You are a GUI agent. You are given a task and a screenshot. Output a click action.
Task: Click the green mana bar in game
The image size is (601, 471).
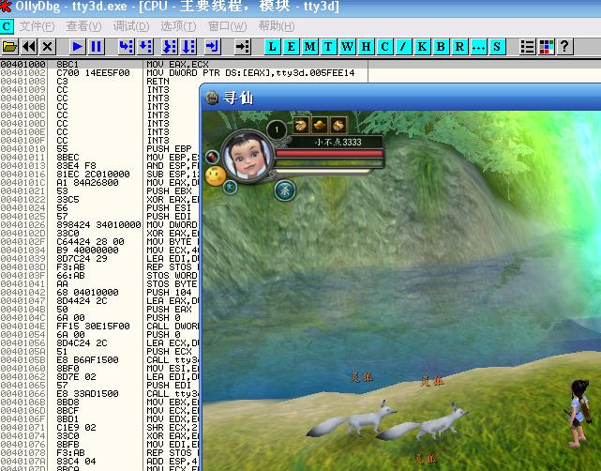click(x=329, y=163)
